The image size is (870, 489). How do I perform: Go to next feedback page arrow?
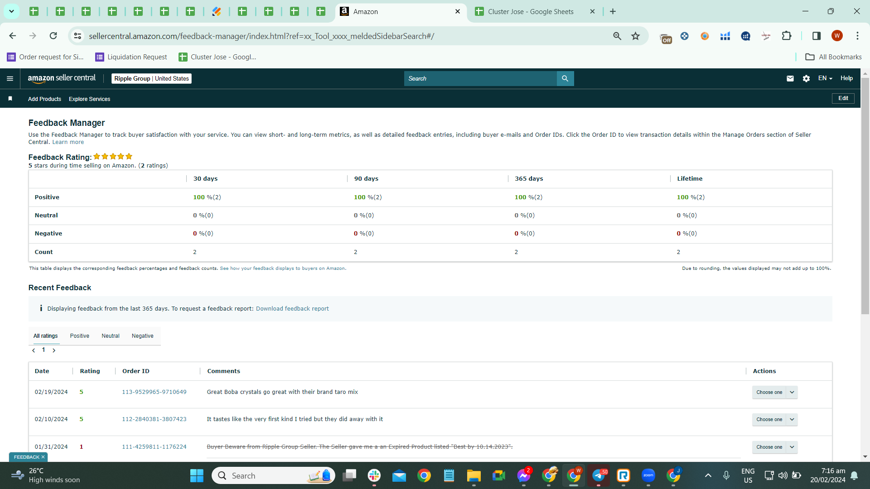(x=54, y=350)
